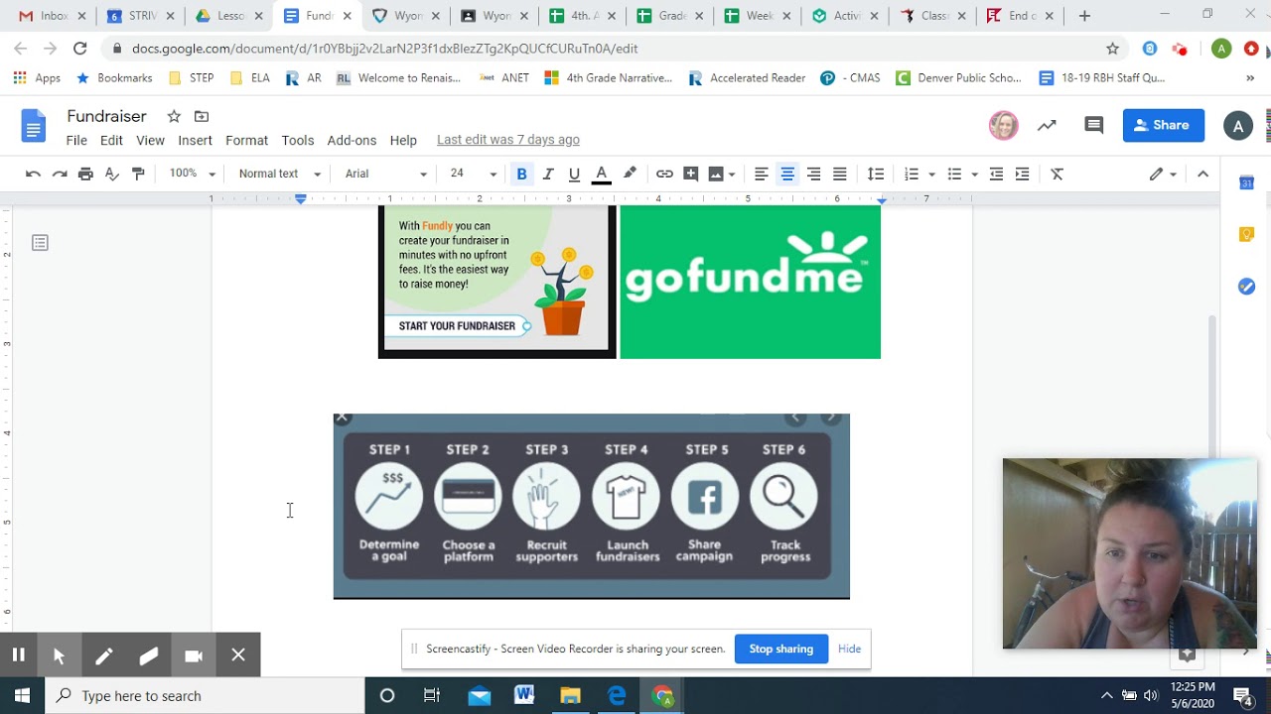Pause the Screencastify recording
This screenshot has height=714, width=1271.
(x=18, y=654)
